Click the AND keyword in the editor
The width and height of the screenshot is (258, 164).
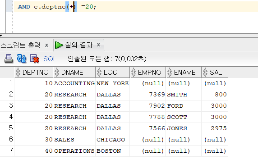24,7
